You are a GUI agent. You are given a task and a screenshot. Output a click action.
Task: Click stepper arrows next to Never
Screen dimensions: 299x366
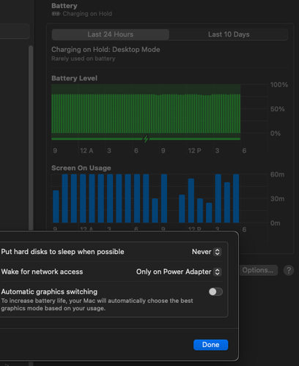coord(217,252)
